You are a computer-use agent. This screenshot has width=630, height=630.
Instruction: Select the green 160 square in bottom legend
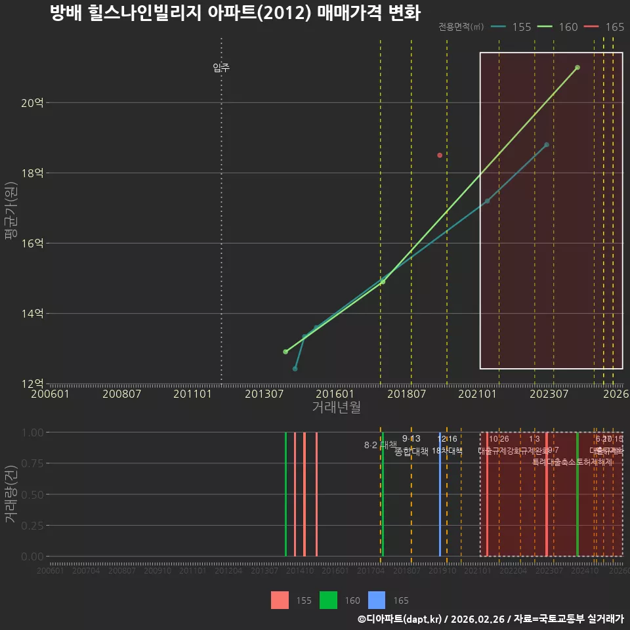click(x=328, y=600)
